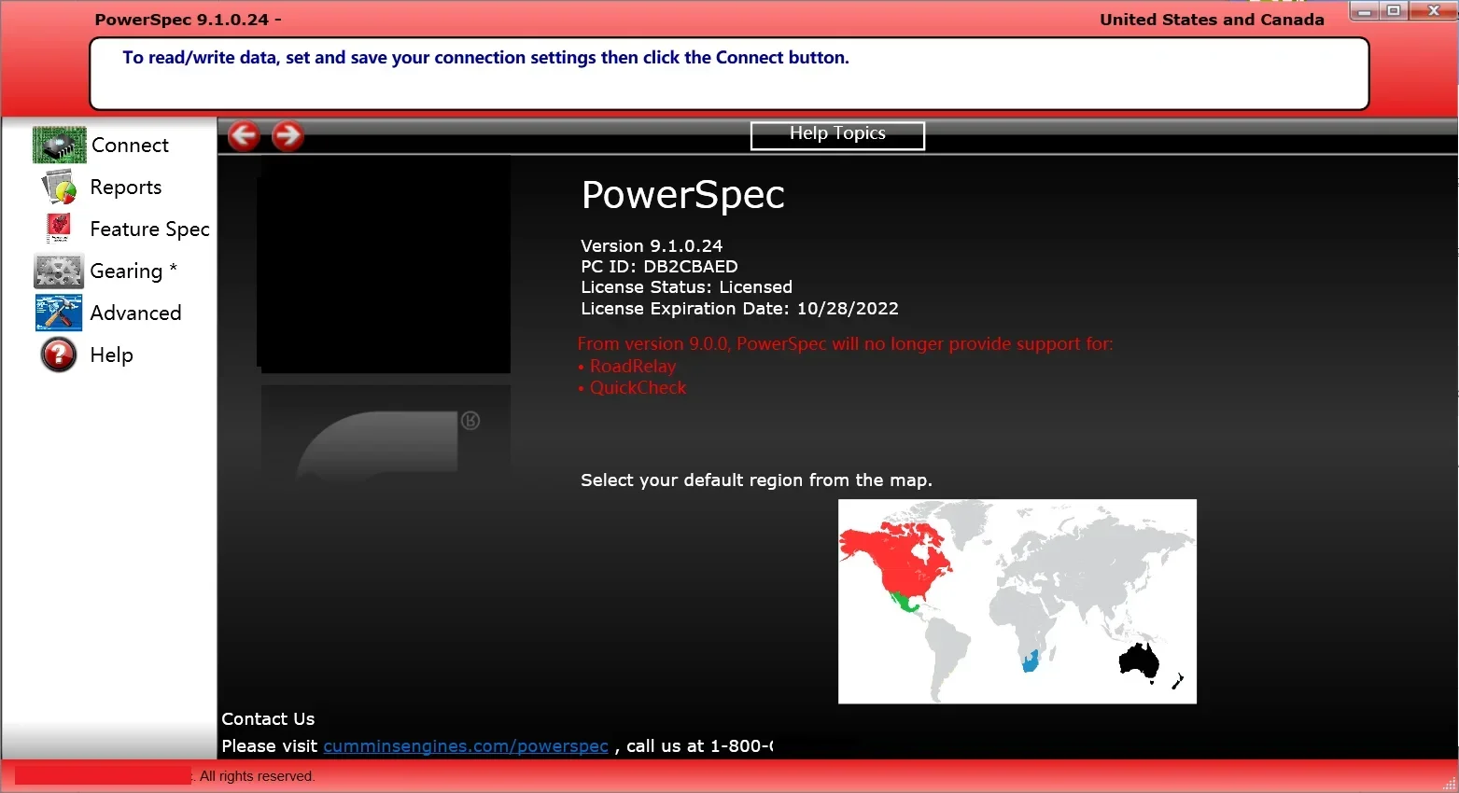Screen dimensions: 1459x793
Task: Navigate forward with the red right arrow
Action: (288, 135)
